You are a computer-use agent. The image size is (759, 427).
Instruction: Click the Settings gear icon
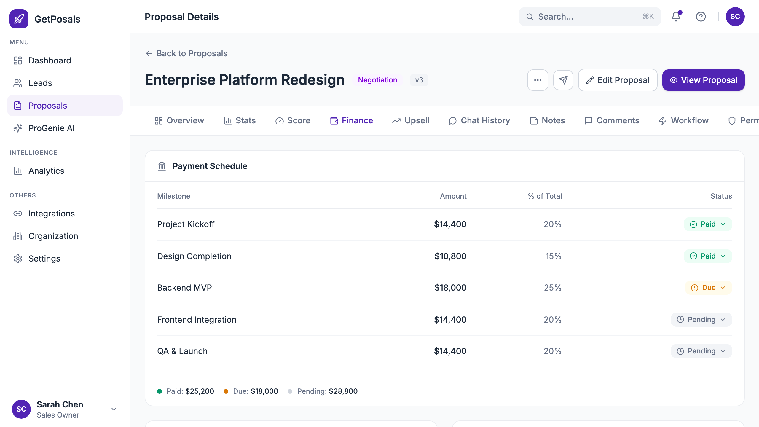point(18,259)
